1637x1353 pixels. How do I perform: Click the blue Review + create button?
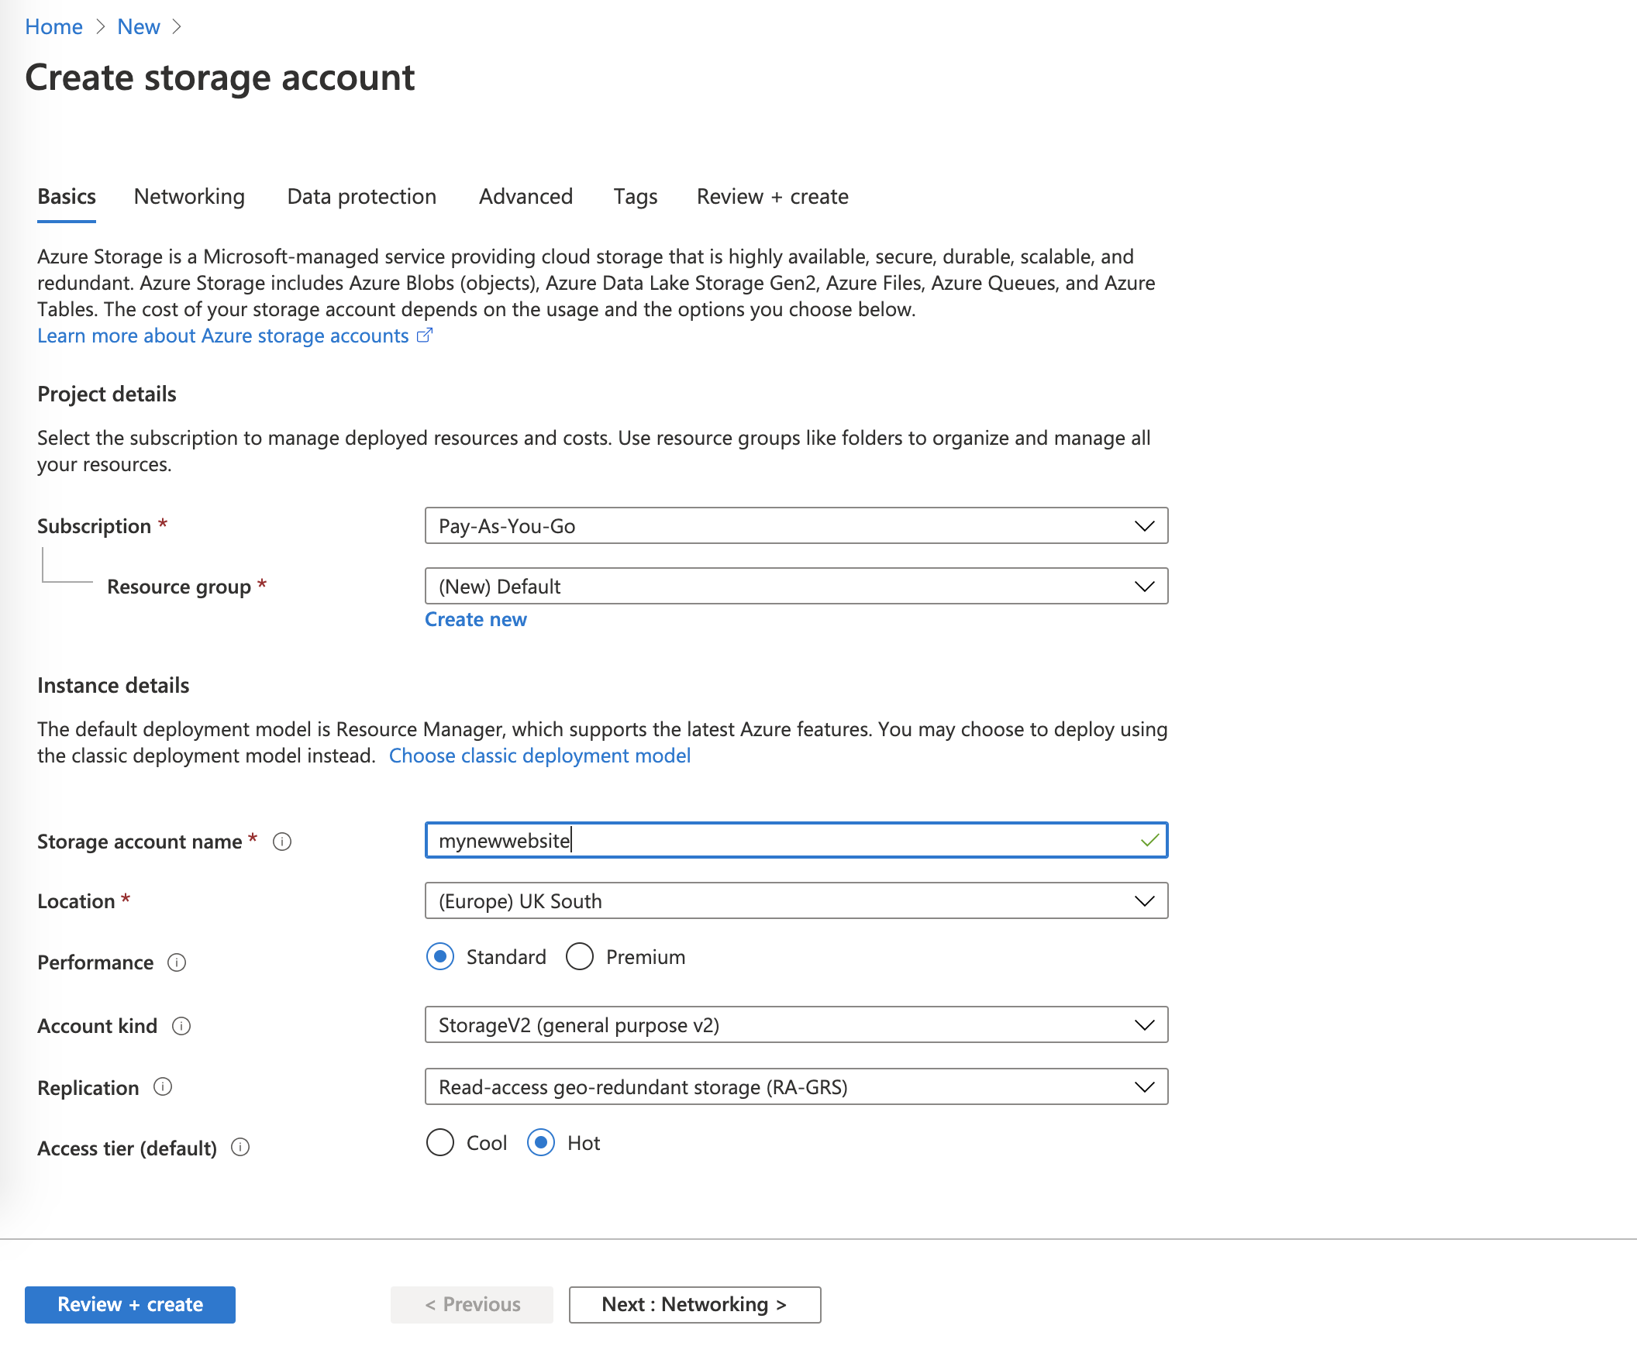pyautogui.click(x=130, y=1305)
